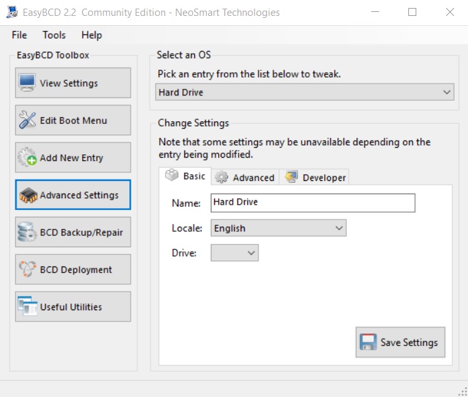Open BCD Backup/Repair
The width and height of the screenshot is (468, 397).
73,232
